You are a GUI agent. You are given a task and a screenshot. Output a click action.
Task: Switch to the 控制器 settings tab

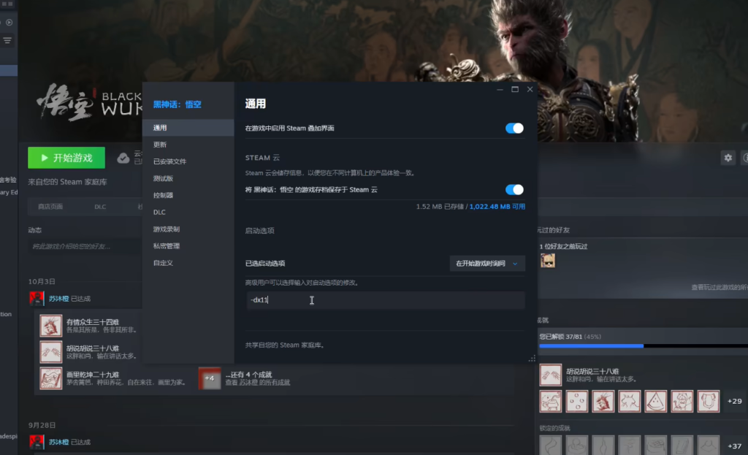(163, 195)
